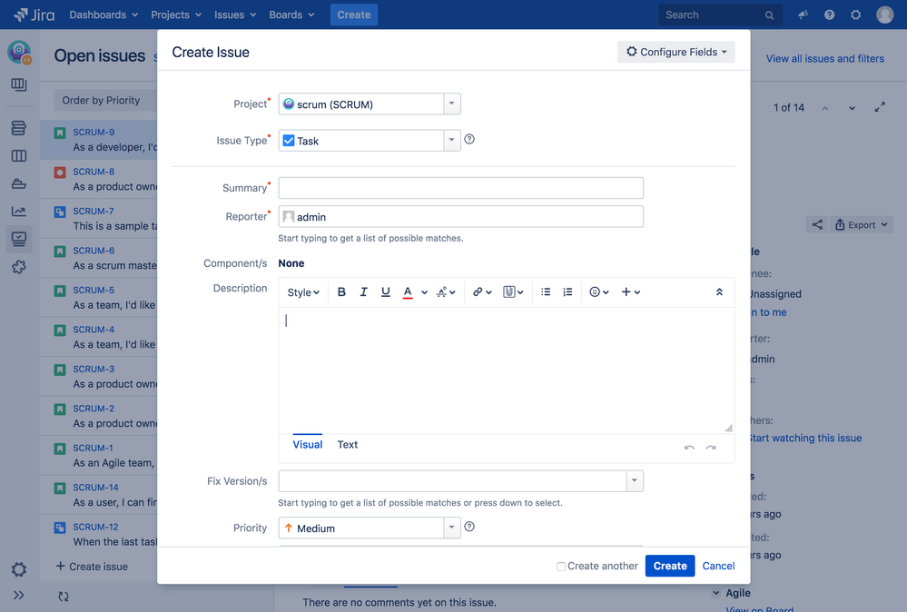Click Create issue below the list
The image size is (907, 612).
pos(92,567)
